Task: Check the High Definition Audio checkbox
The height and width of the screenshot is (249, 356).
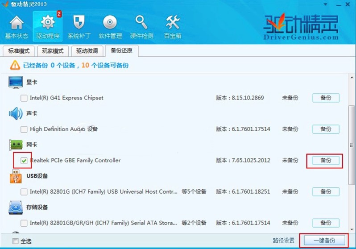Action: click(24, 129)
